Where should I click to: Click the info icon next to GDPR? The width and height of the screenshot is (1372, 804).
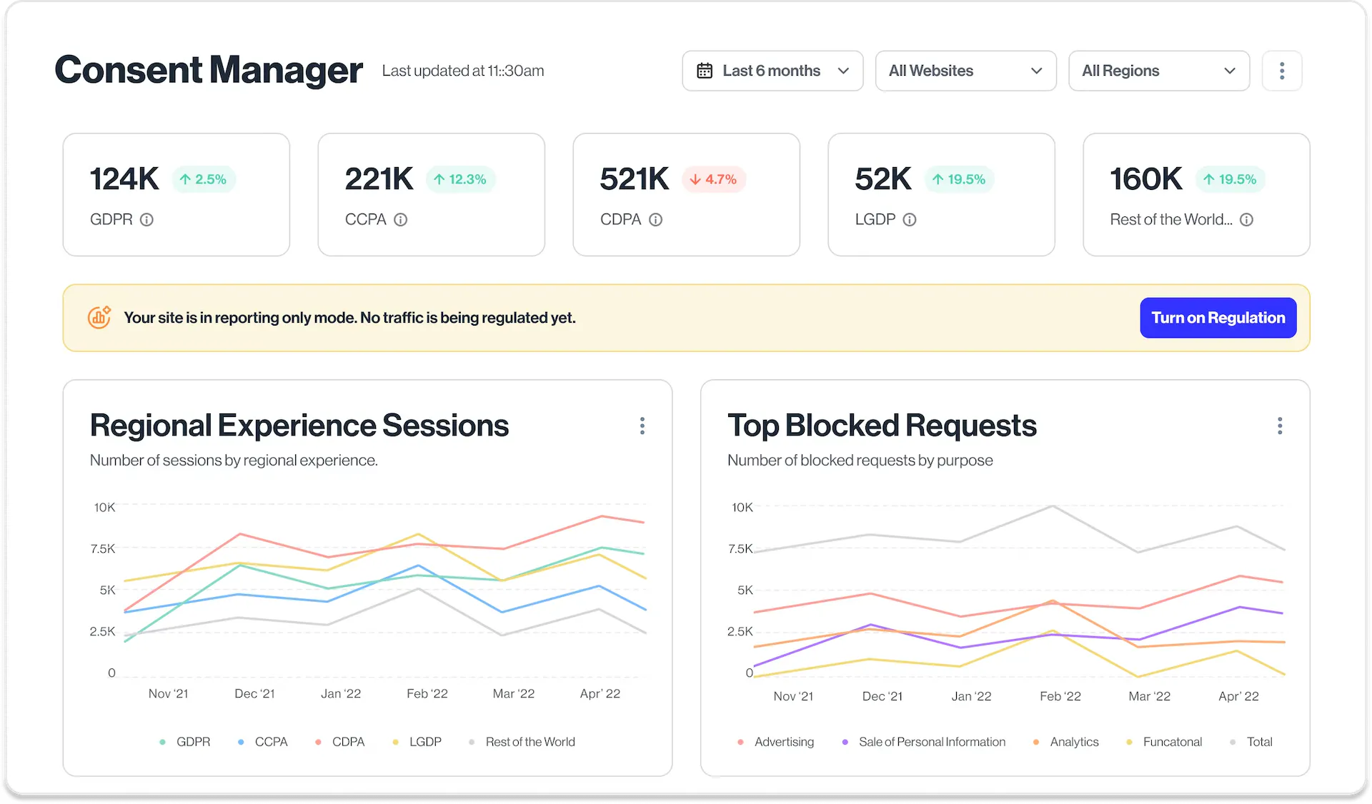[146, 220]
